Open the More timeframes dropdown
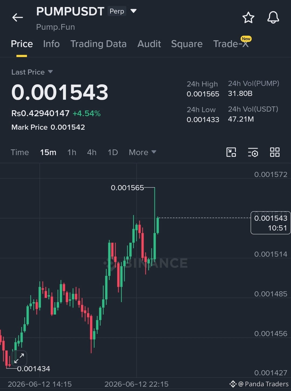This screenshot has width=291, height=391. click(x=143, y=152)
